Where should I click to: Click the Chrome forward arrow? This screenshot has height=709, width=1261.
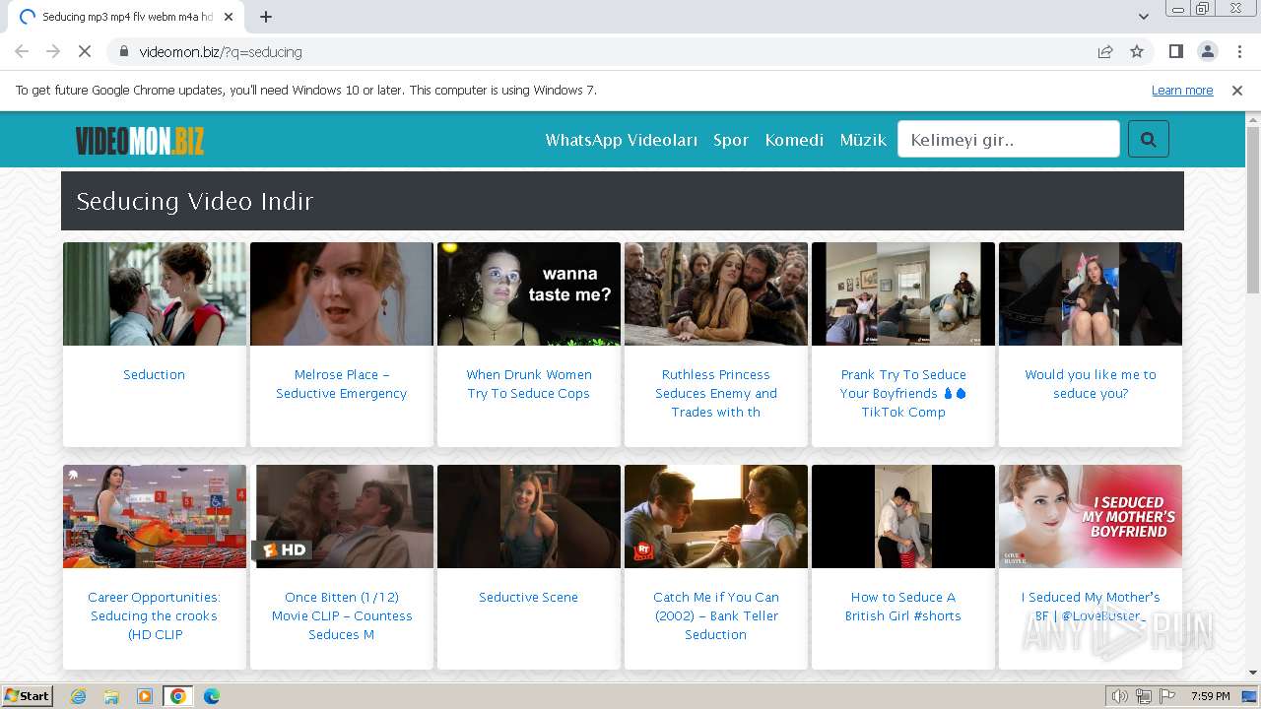click(53, 51)
